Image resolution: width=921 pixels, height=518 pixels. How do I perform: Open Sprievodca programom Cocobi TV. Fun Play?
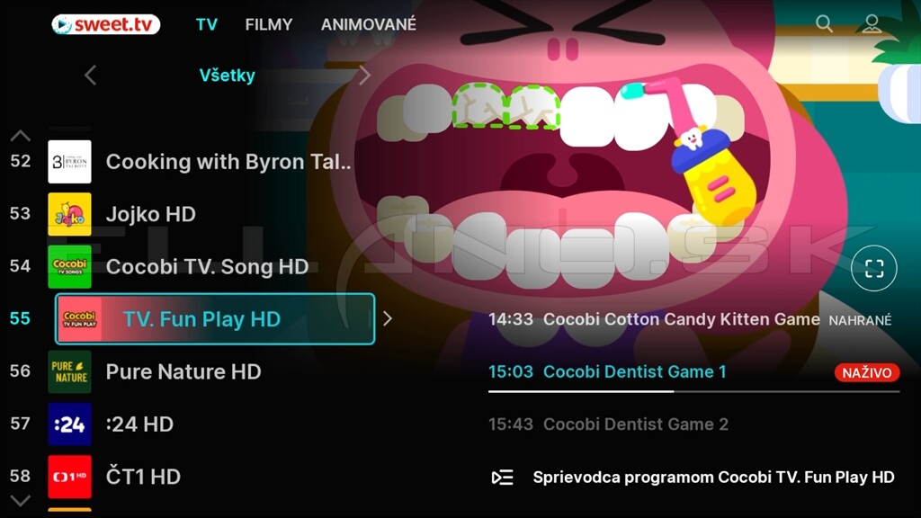pos(713,478)
